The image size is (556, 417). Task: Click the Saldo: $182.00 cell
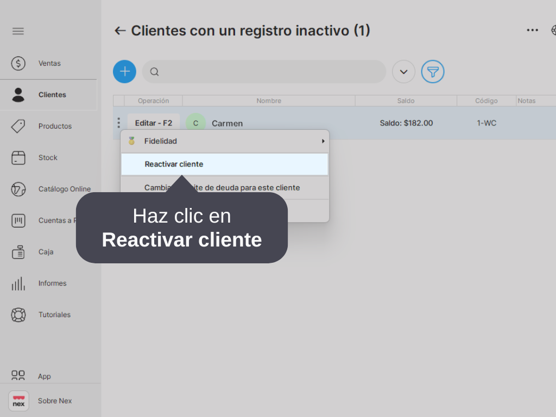point(406,123)
